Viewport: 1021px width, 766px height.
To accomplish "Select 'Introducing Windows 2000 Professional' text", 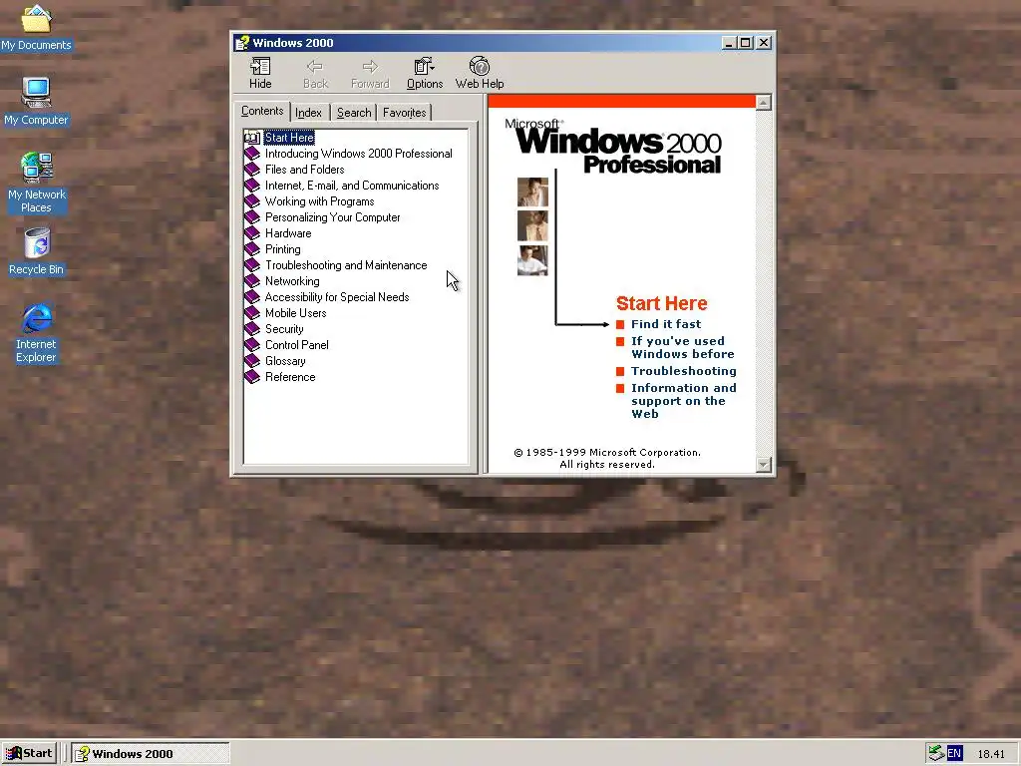I will point(358,154).
